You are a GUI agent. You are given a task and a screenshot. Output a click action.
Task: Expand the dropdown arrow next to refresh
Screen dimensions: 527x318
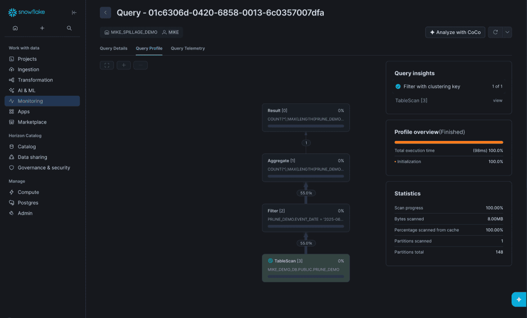(507, 32)
